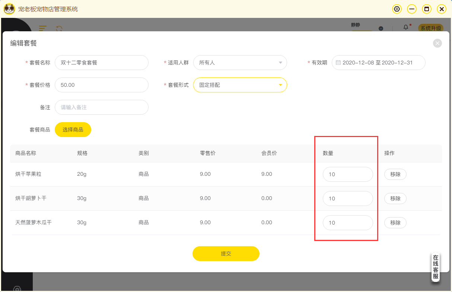Edit quantity field for 烘干胡萝卜干
The image size is (452, 292).
pyautogui.click(x=348, y=199)
